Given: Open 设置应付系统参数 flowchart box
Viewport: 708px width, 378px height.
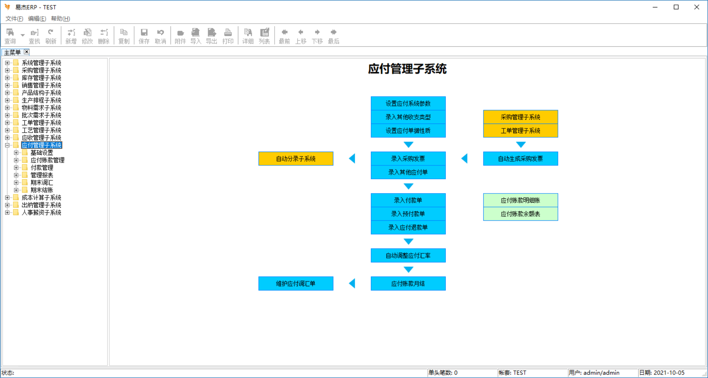Looking at the screenshot, I should click(408, 104).
